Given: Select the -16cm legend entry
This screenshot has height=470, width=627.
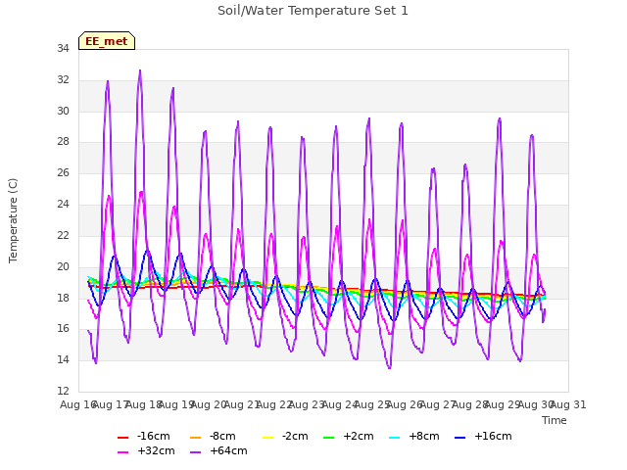Looking at the screenshot, I should click(x=144, y=436).
